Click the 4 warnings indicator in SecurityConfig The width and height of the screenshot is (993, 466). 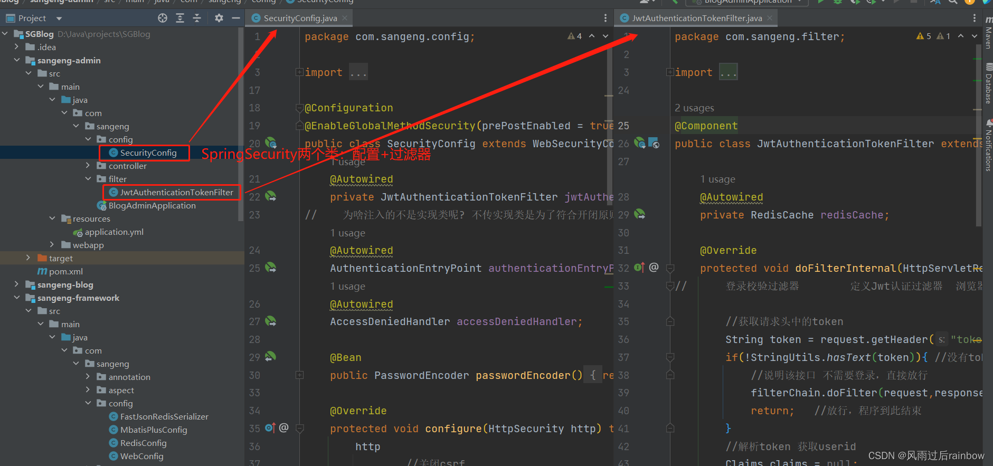(575, 36)
